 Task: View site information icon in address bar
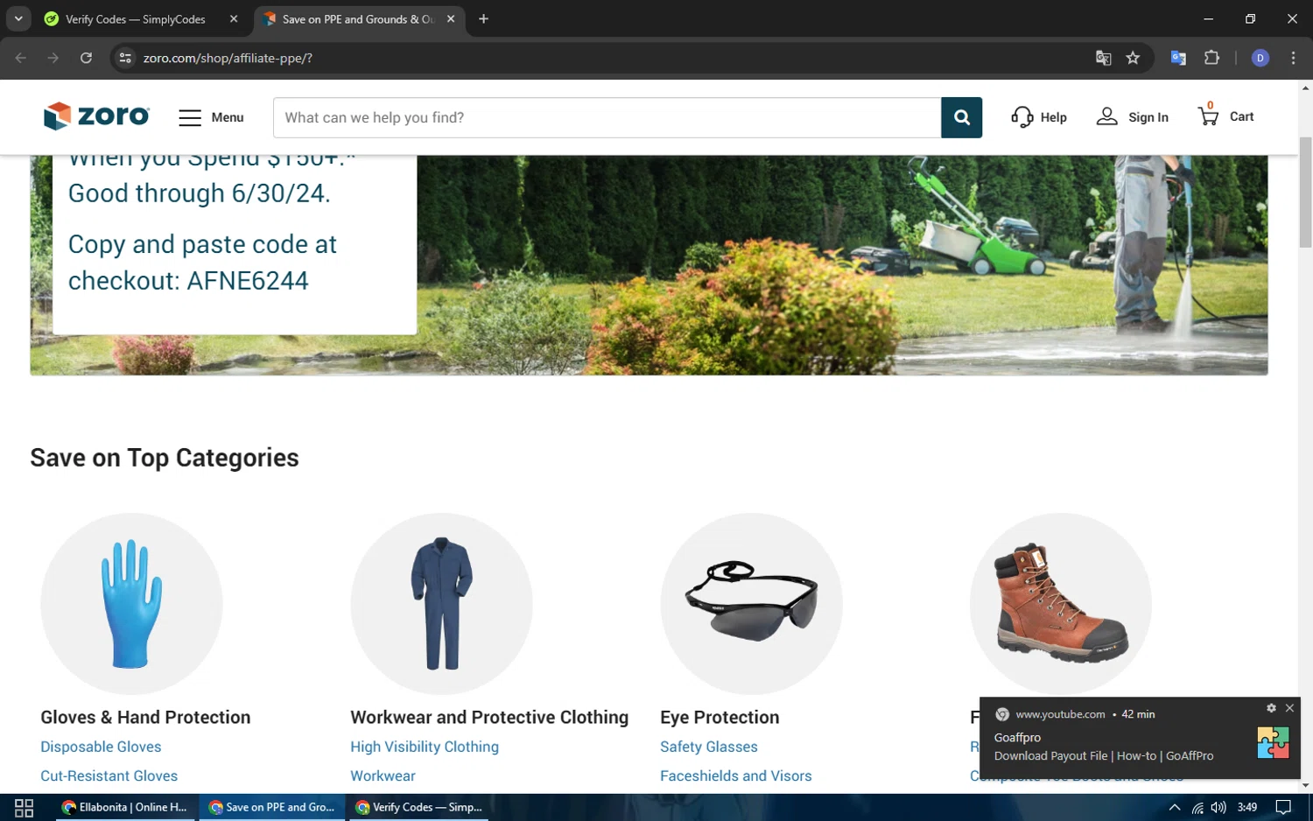(125, 58)
